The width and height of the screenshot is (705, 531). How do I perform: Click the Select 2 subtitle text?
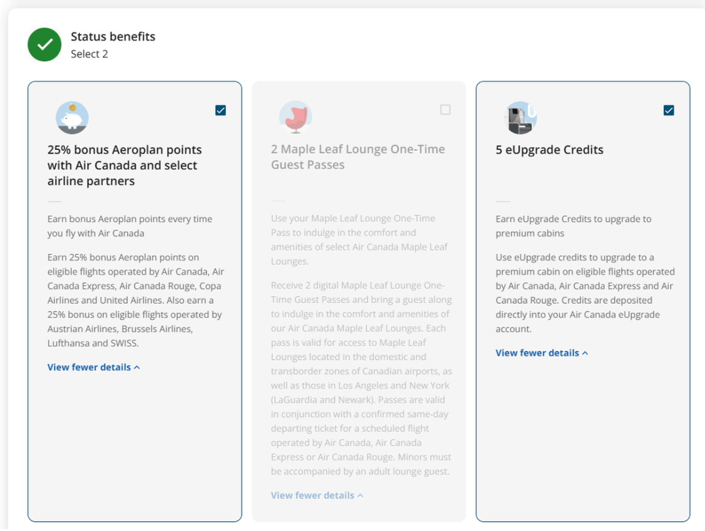point(89,54)
